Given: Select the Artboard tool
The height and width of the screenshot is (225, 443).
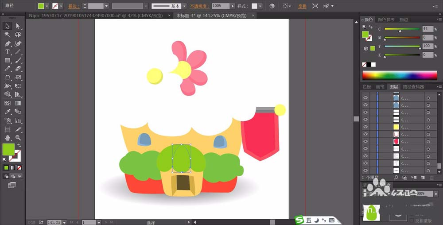Looking at the screenshot, I should (8, 130).
